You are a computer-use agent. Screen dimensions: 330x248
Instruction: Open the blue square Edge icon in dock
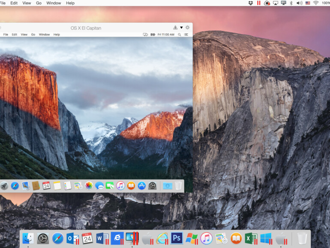click(117, 238)
